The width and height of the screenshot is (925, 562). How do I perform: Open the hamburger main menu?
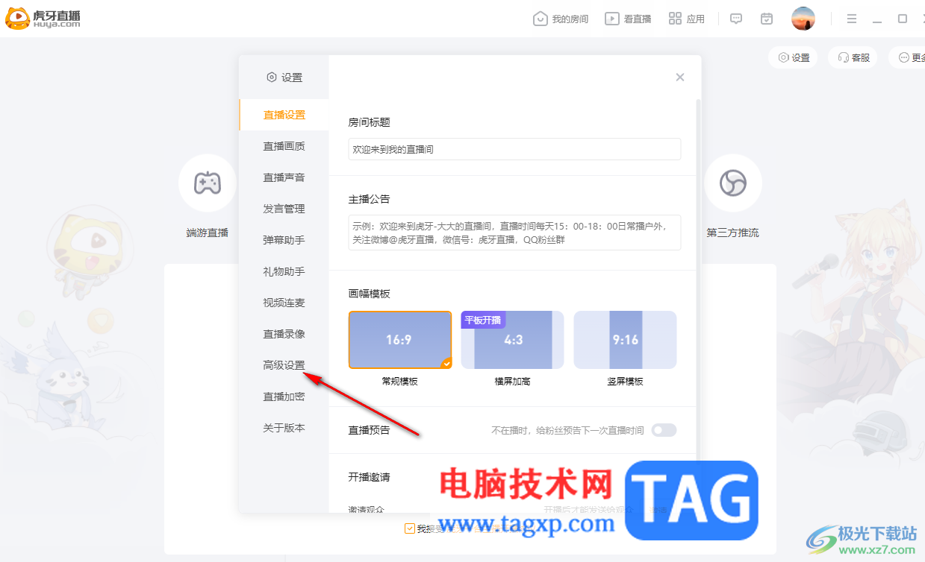coord(852,19)
